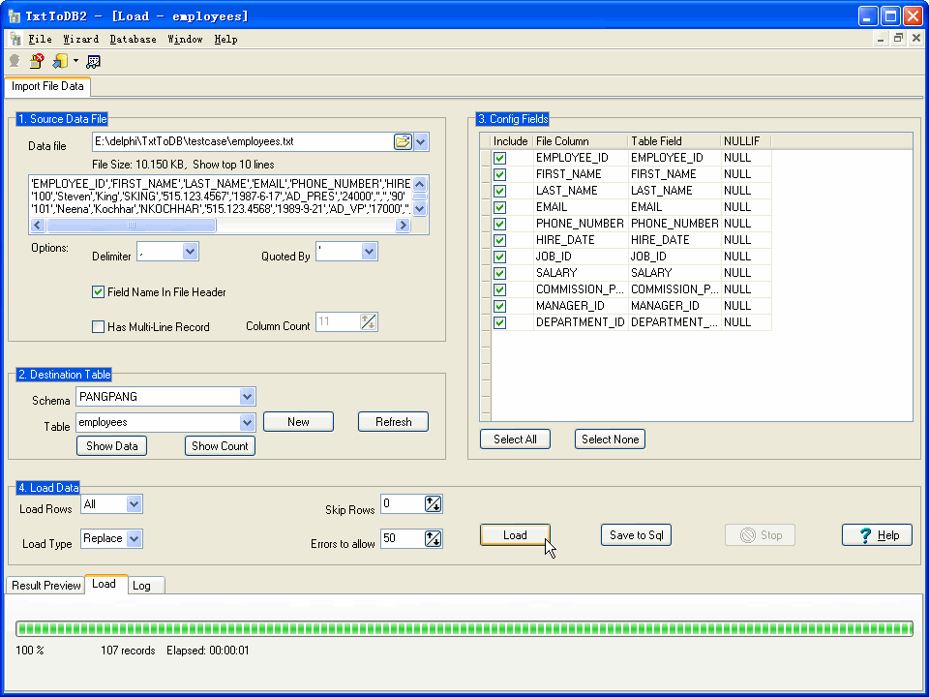Toggle include for EMPLOYEE_ID field
The image size is (929, 697).
pyautogui.click(x=500, y=158)
